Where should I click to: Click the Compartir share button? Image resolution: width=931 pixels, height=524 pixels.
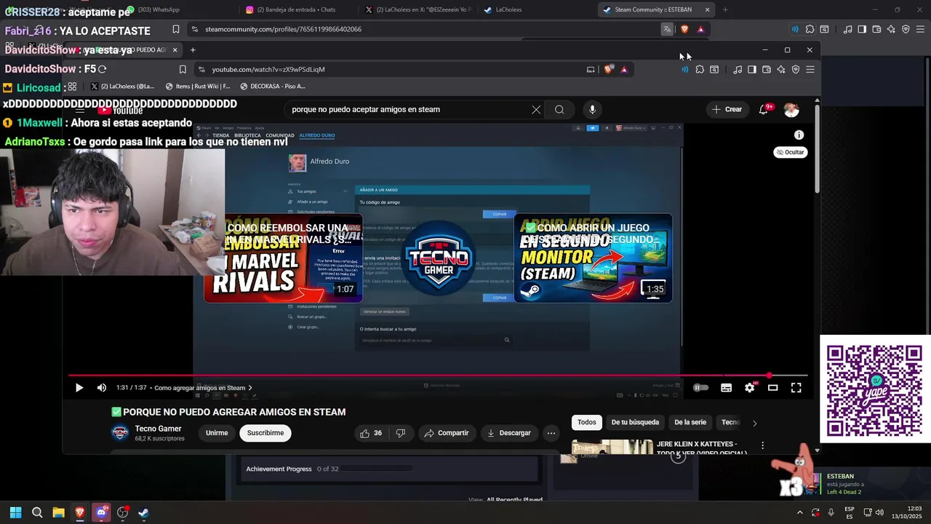coord(447,433)
